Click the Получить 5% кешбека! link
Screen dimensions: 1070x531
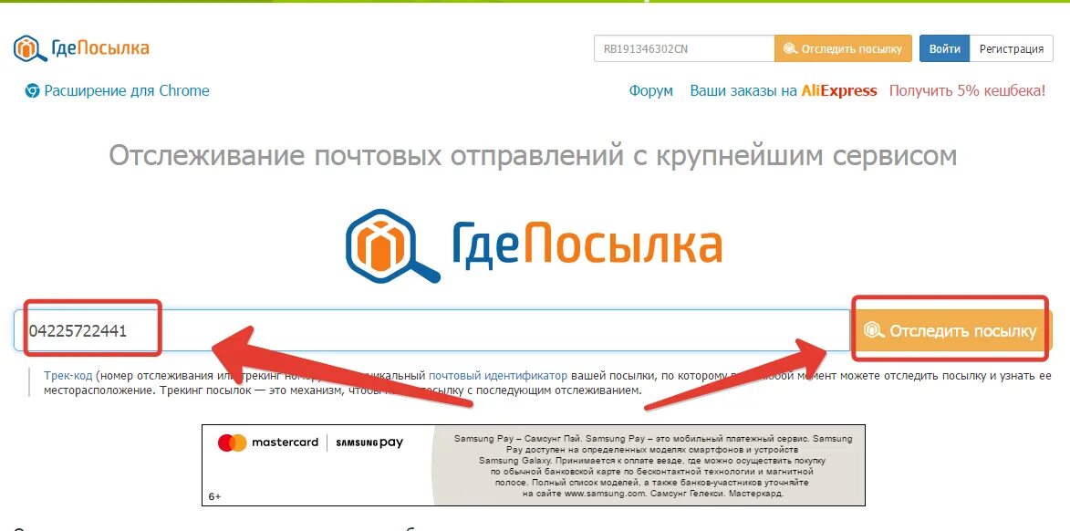pos(967,90)
